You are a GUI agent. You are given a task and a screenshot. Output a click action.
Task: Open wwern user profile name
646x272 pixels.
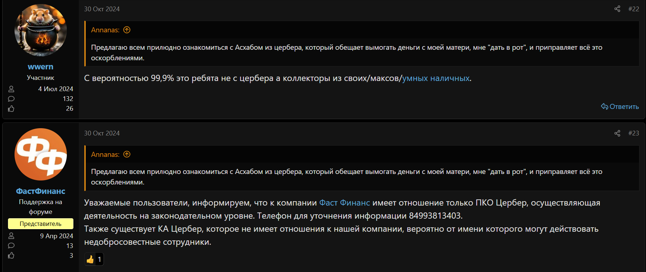[40, 67]
